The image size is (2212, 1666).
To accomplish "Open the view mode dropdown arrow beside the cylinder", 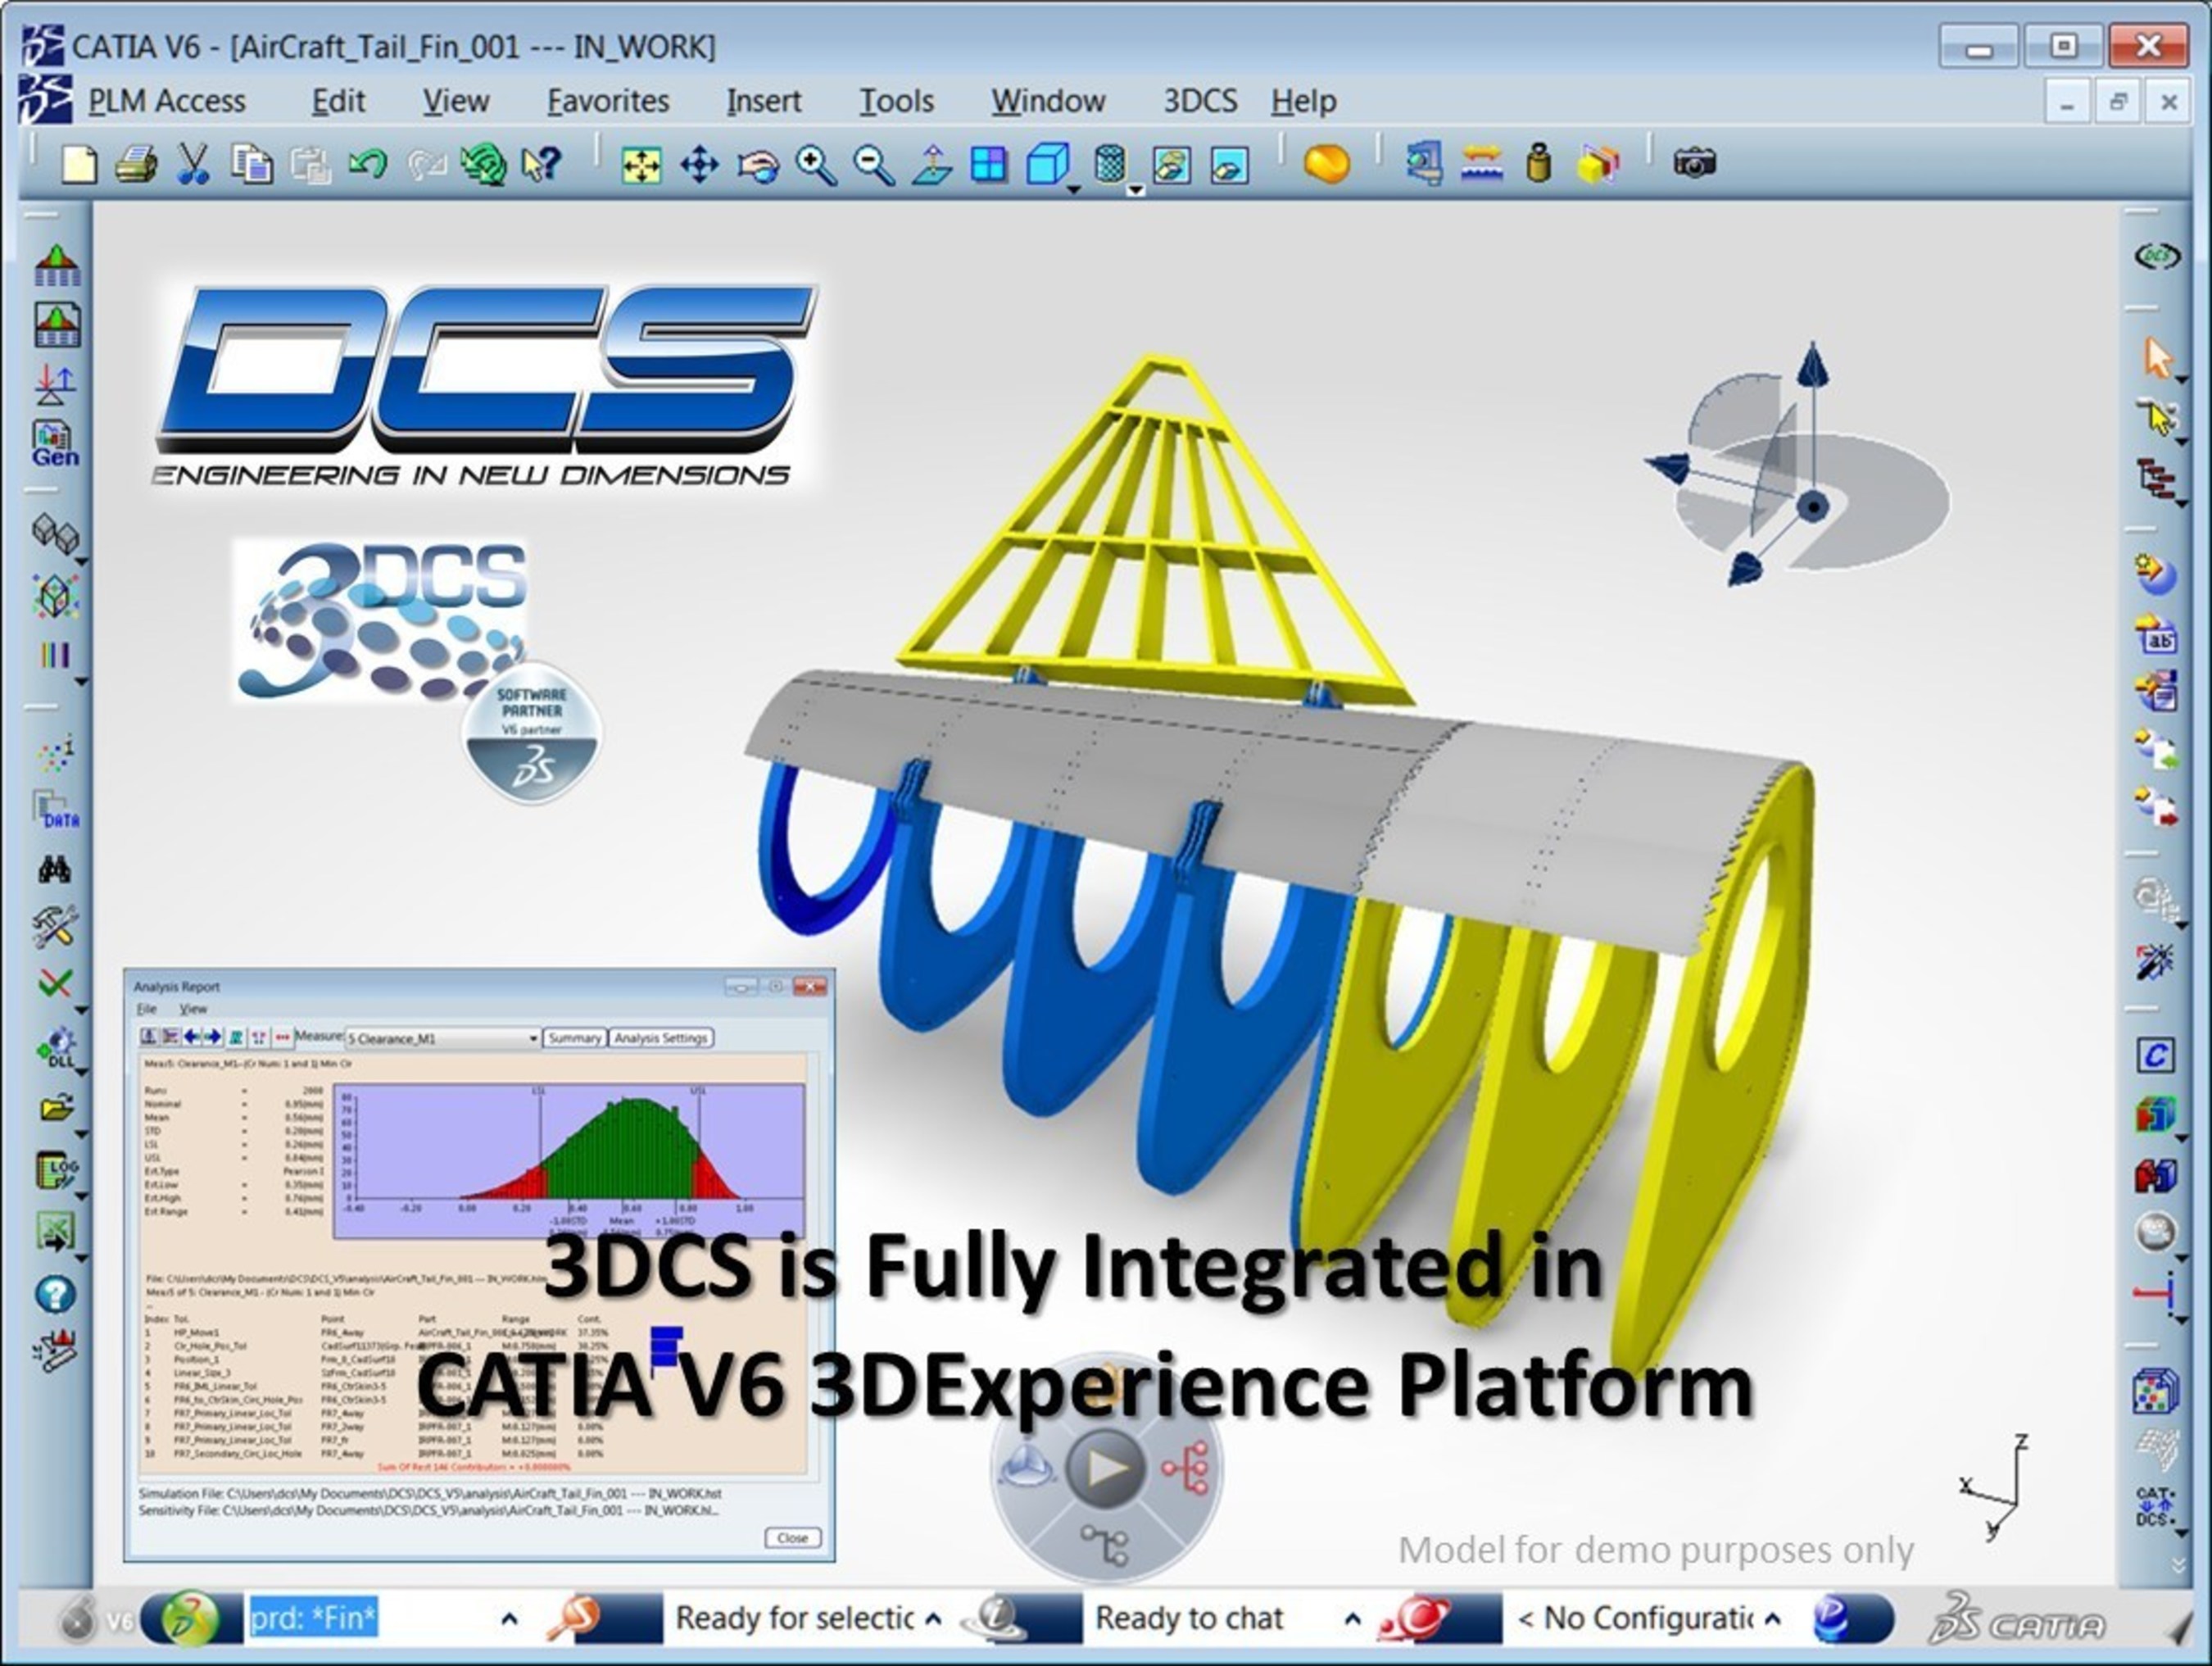I will point(1136,190).
